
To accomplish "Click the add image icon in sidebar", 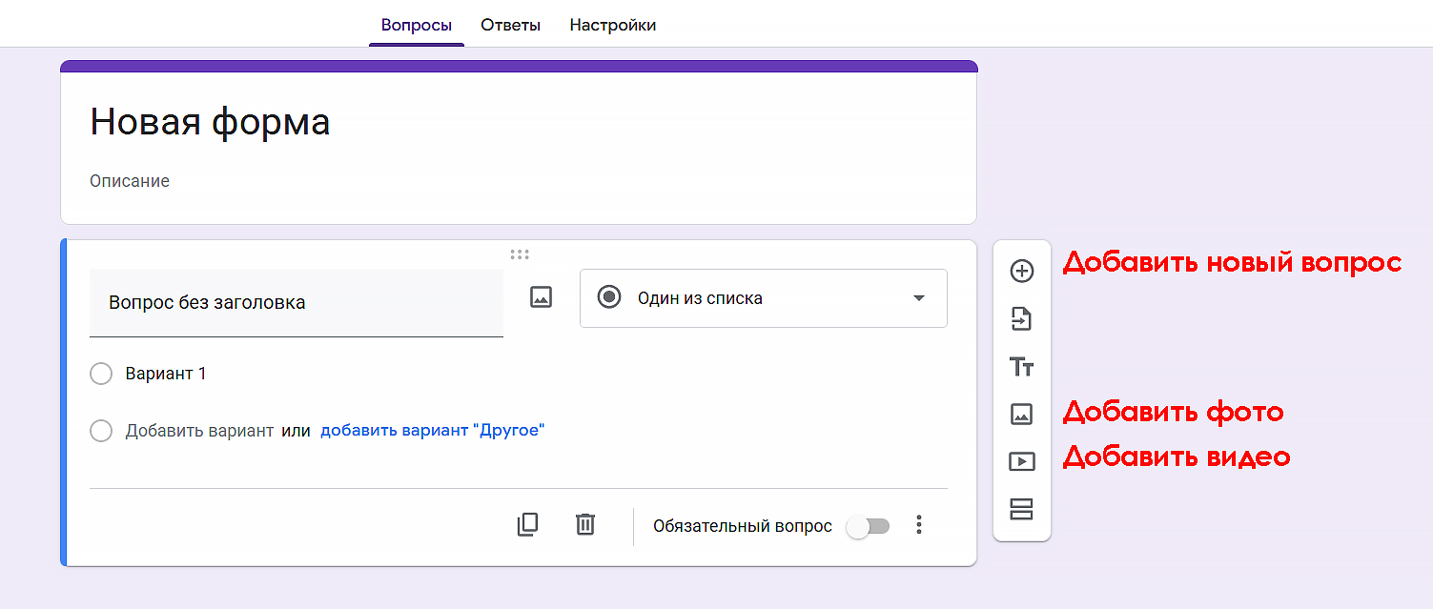I will (x=1021, y=414).
